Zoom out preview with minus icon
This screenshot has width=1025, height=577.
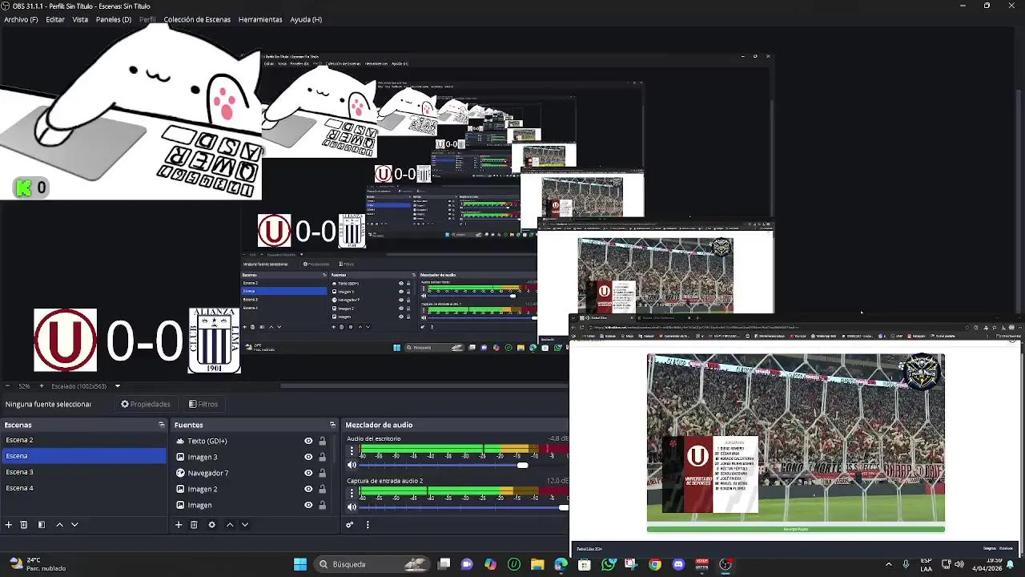click(8, 386)
